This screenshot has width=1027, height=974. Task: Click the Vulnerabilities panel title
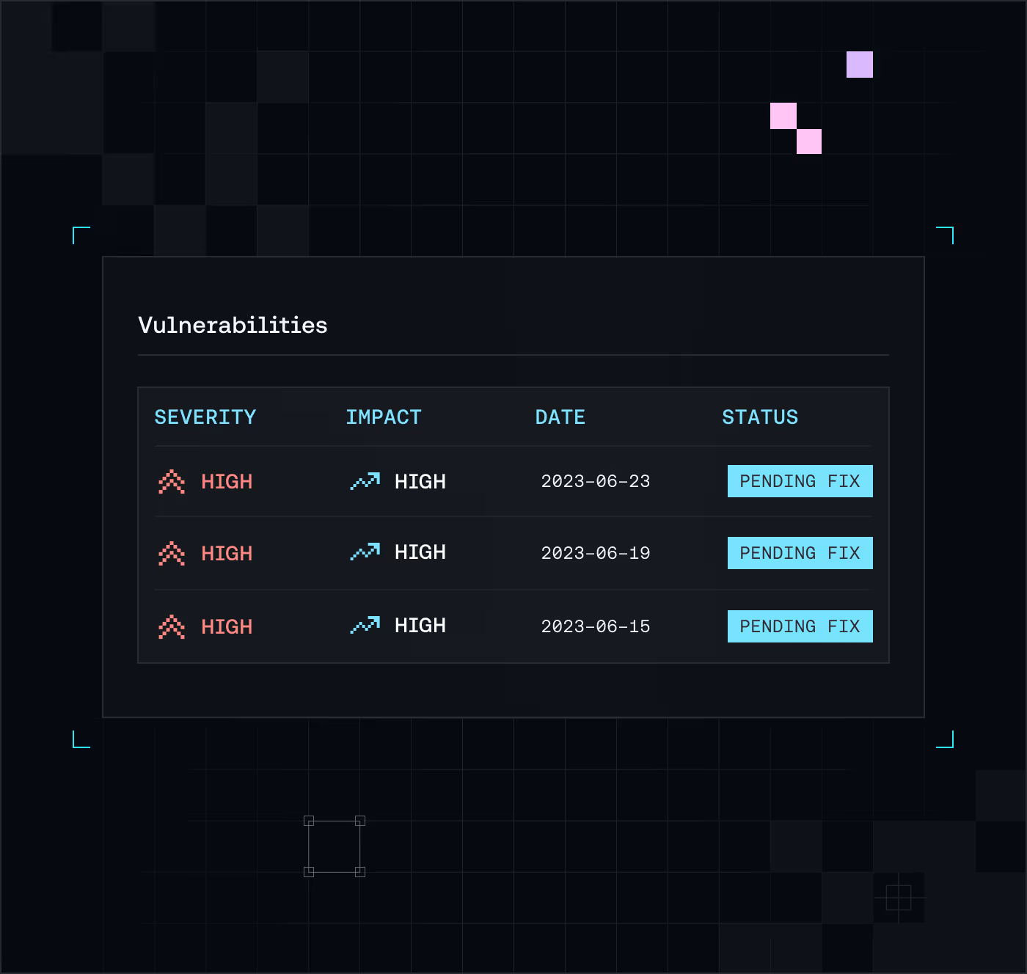coord(233,325)
